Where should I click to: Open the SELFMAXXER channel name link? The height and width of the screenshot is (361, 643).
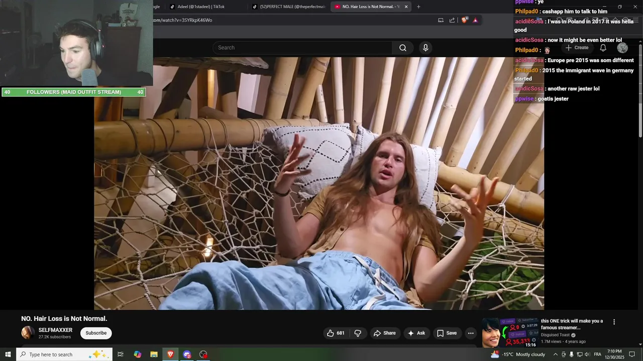[55, 330]
